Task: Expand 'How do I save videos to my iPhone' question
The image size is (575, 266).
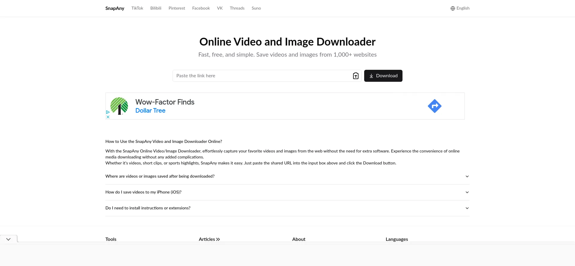Action: point(287,192)
